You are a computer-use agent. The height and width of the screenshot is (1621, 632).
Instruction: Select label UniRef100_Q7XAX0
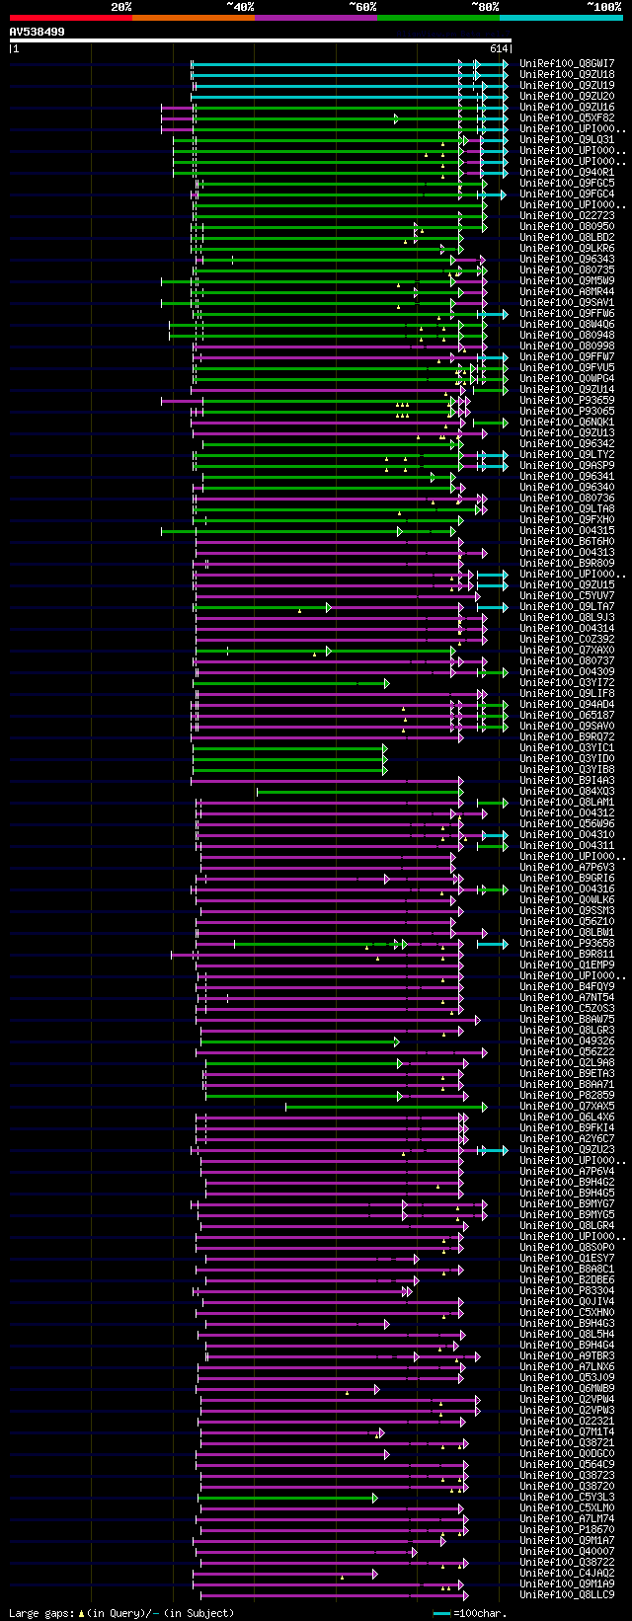click(567, 650)
